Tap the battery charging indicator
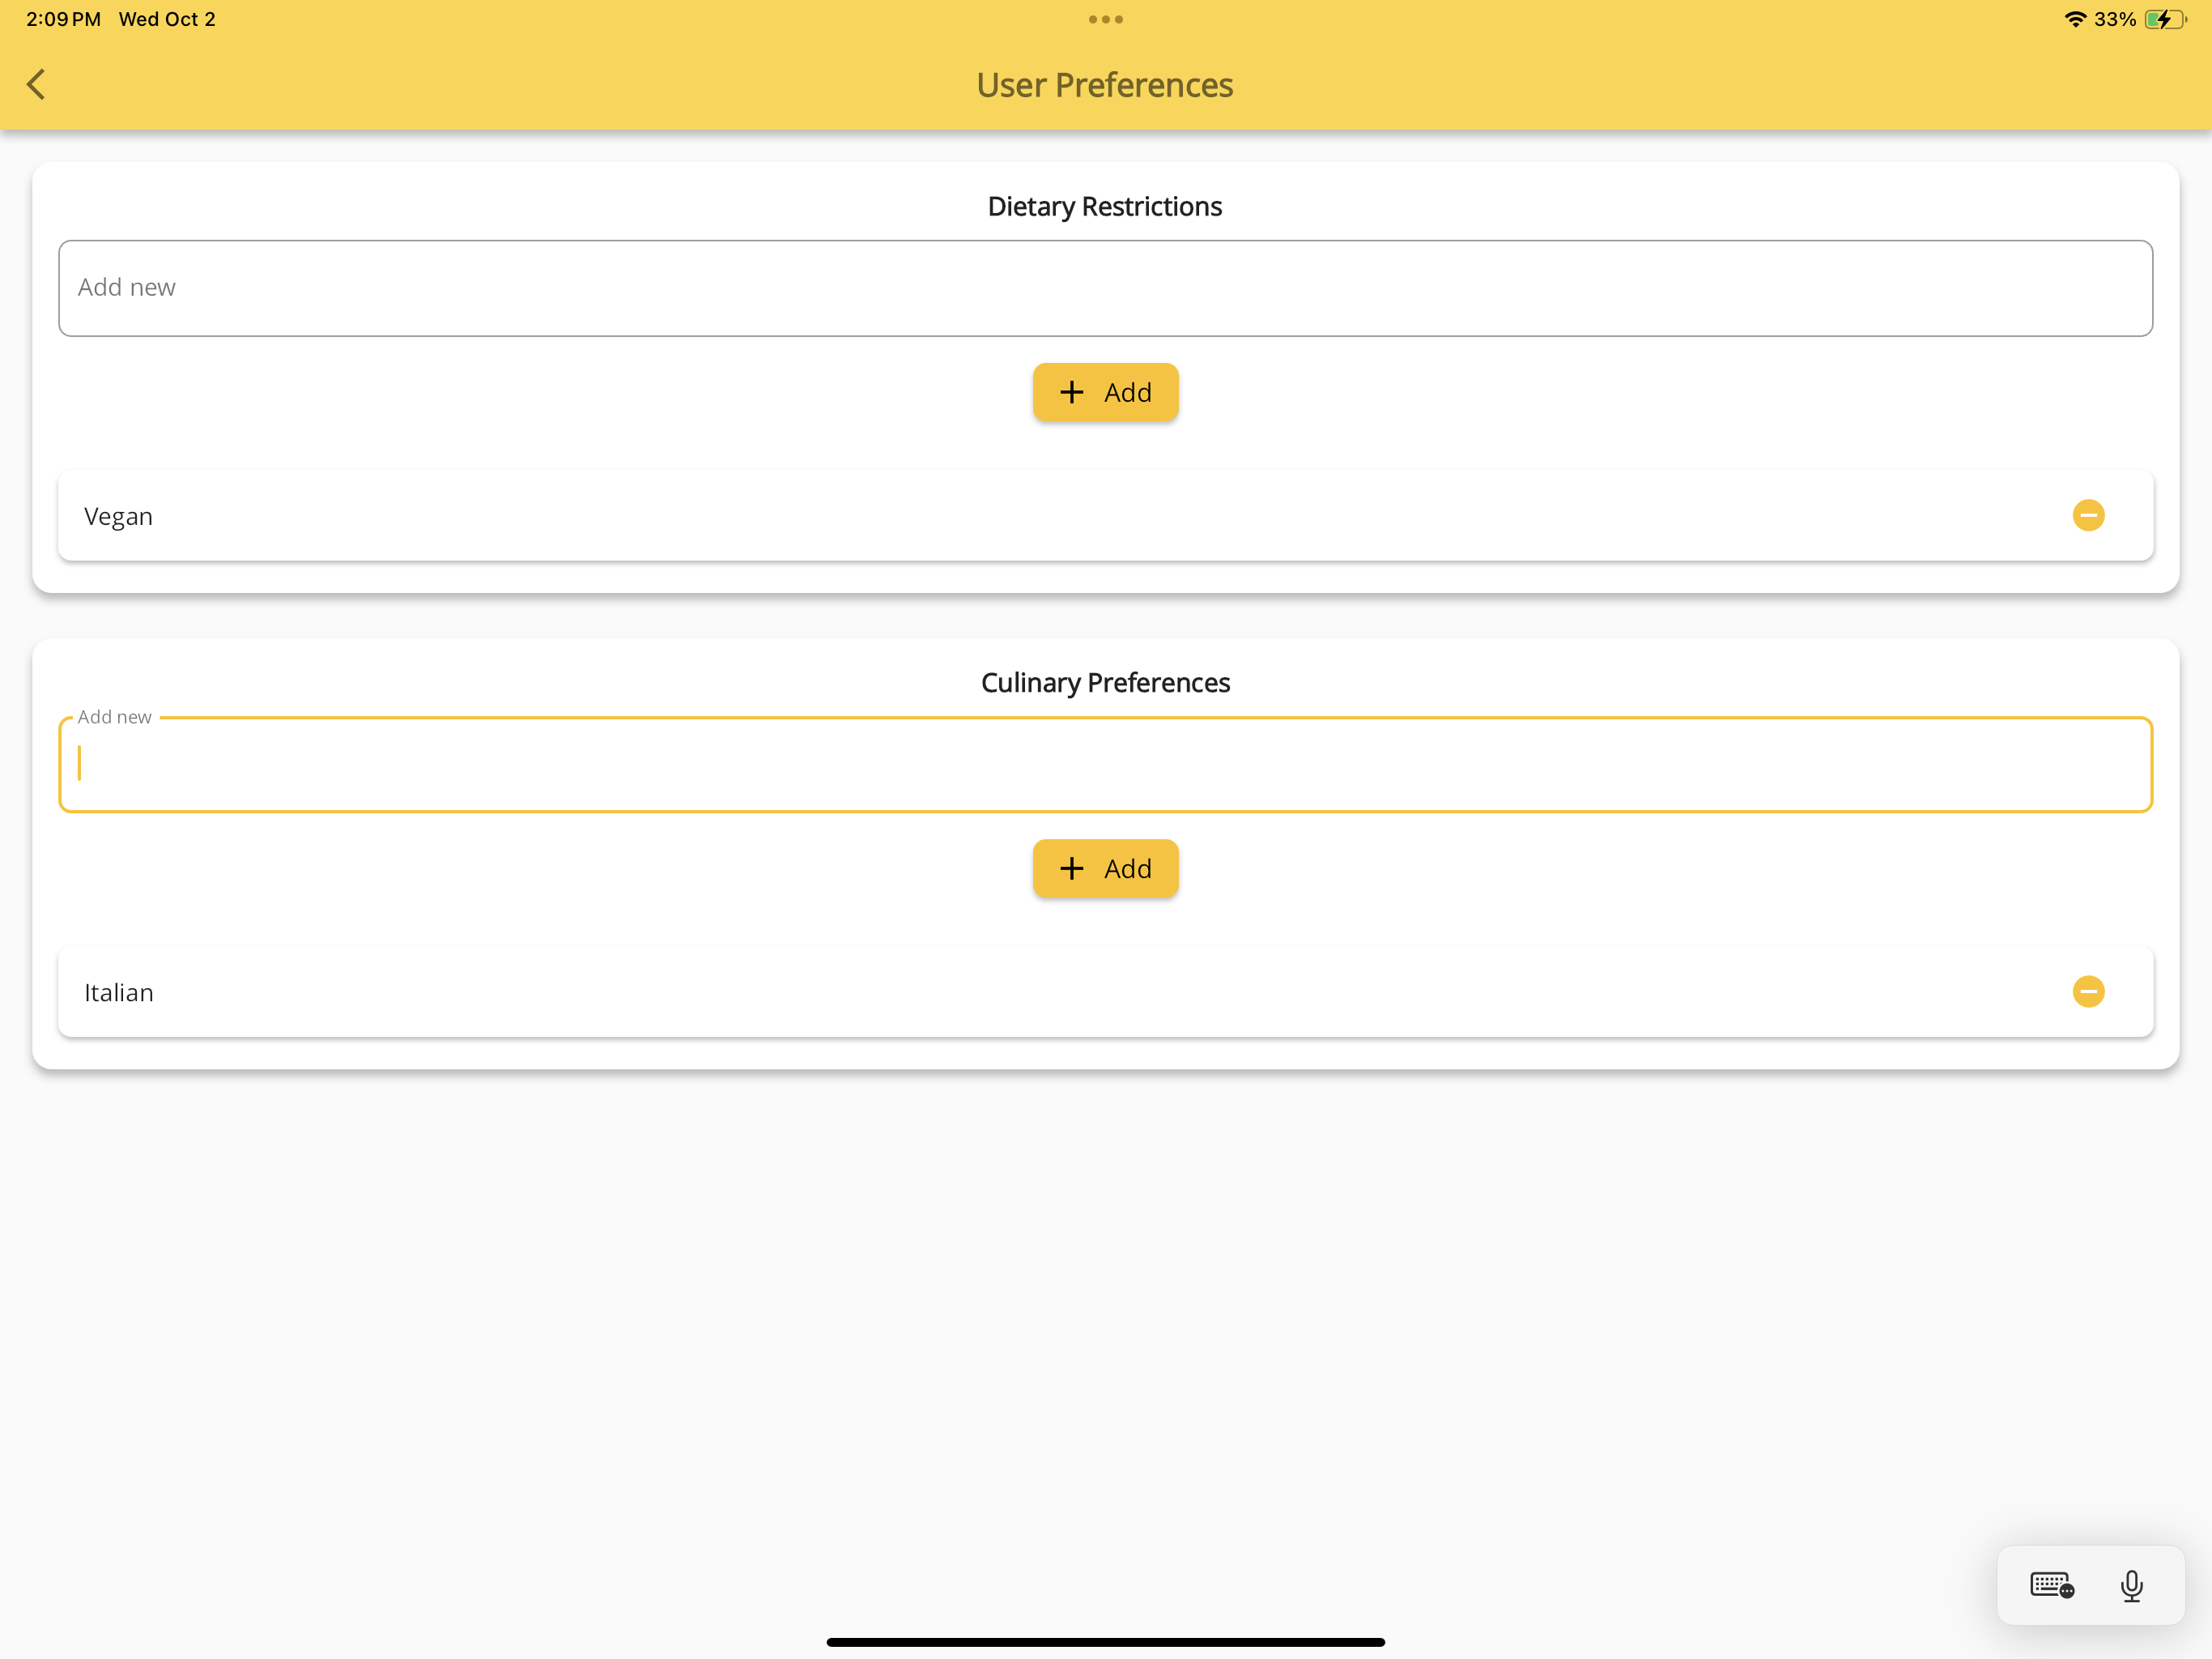2212x1659 pixels. coord(2166,19)
